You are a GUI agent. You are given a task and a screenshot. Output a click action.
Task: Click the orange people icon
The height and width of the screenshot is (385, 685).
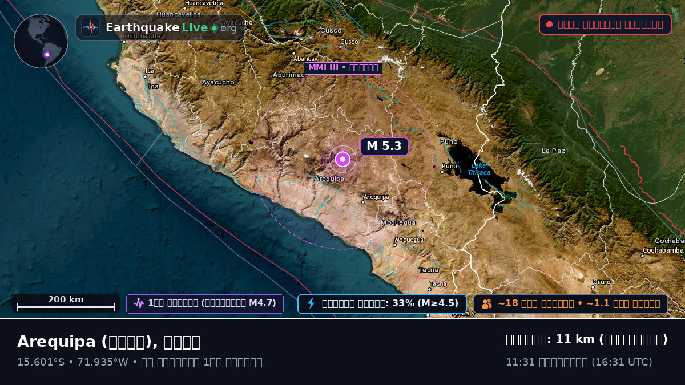(487, 304)
